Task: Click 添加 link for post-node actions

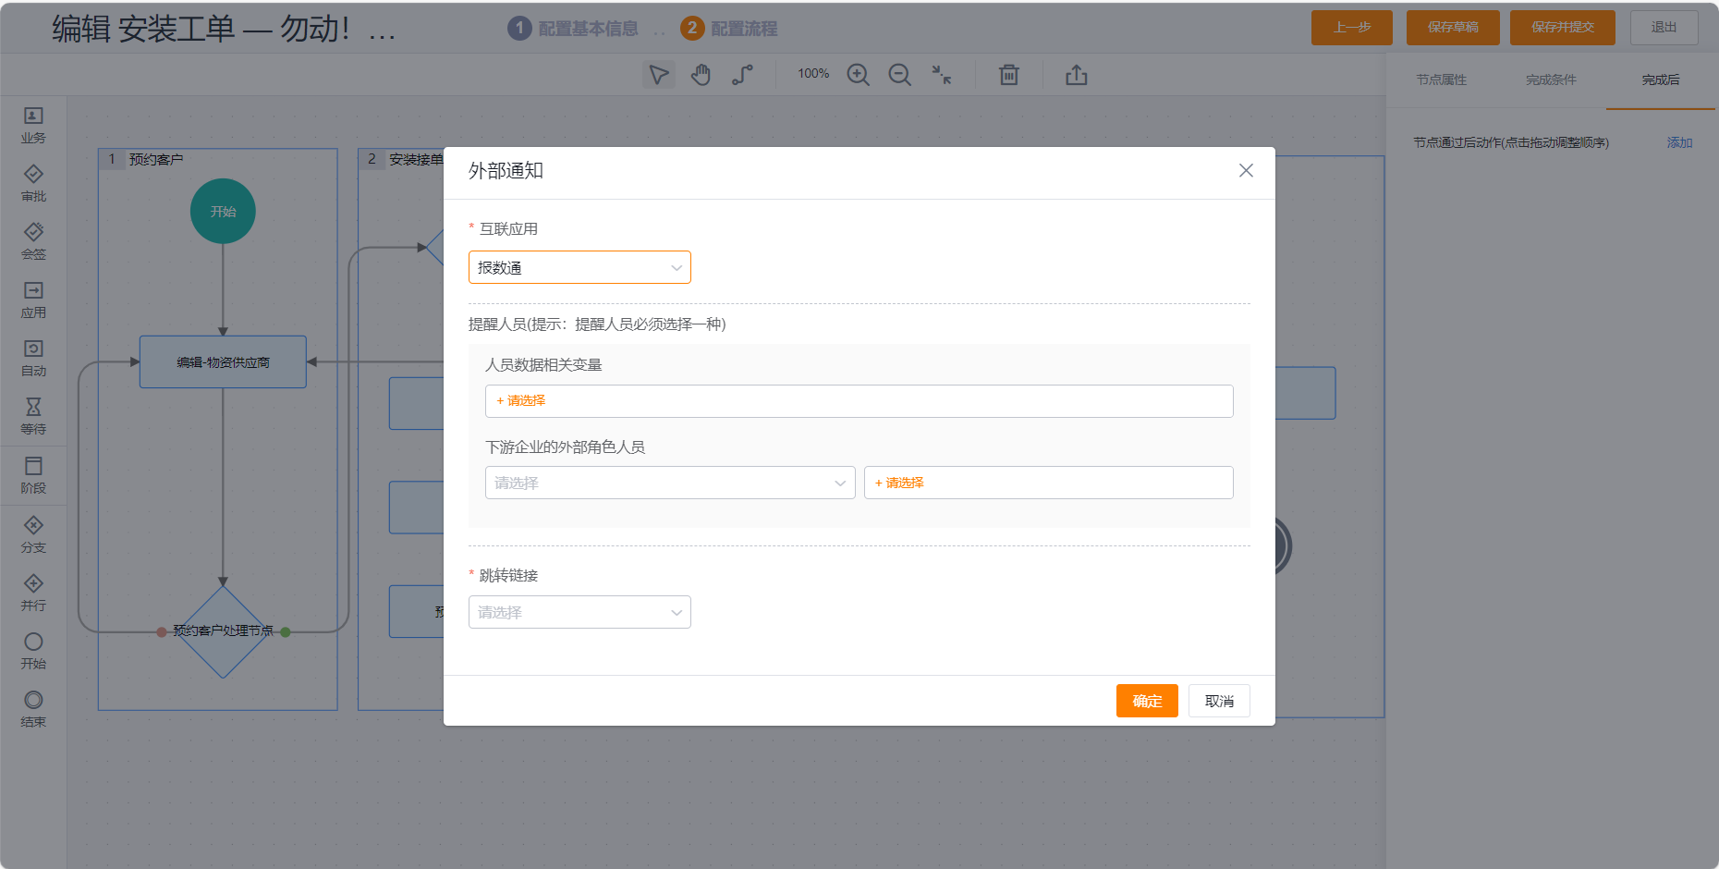Action: point(1679,142)
